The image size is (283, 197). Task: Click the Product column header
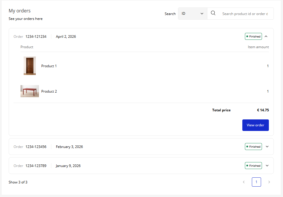tap(27, 47)
